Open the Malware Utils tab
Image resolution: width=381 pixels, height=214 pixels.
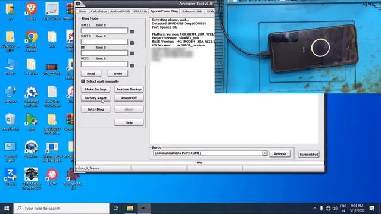click(x=192, y=11)
